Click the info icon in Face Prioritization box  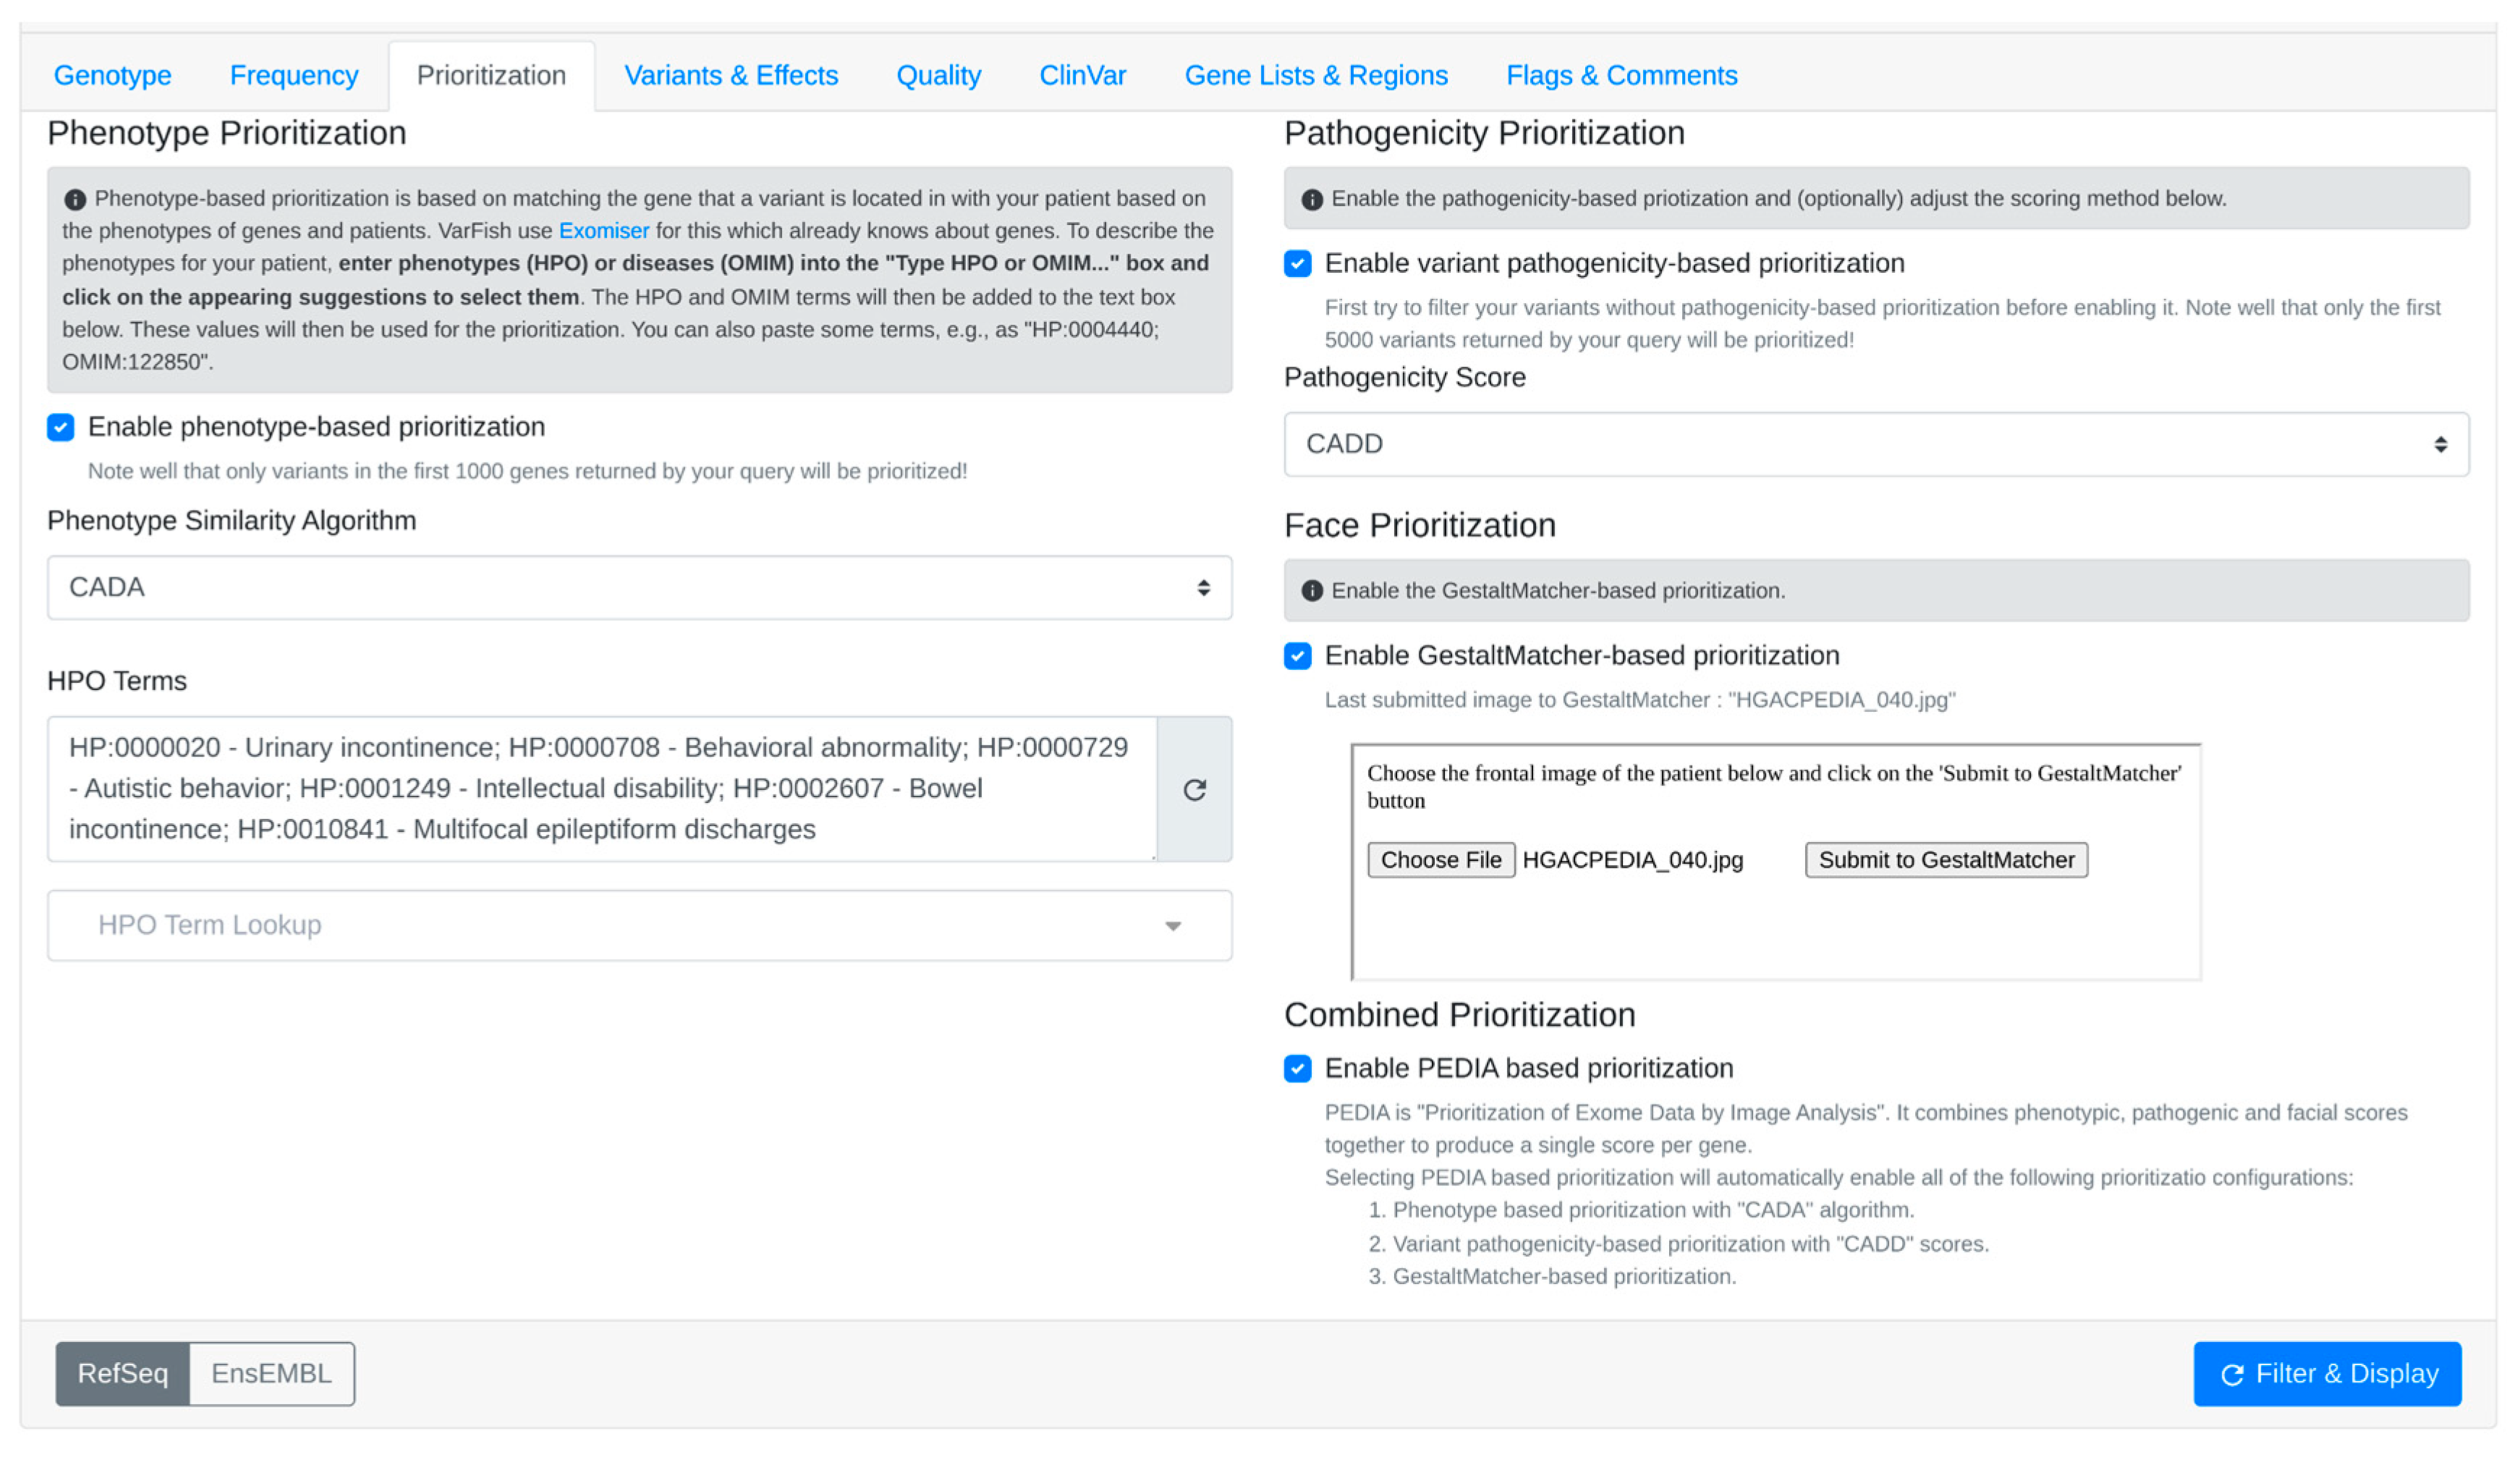[1312, 591]
